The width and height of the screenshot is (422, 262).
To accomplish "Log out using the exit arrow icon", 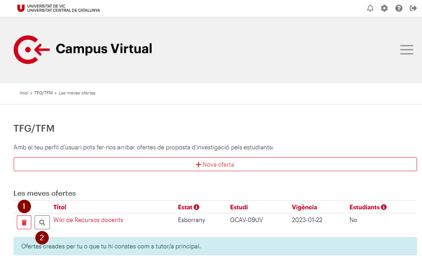I will tap(413, 8).
